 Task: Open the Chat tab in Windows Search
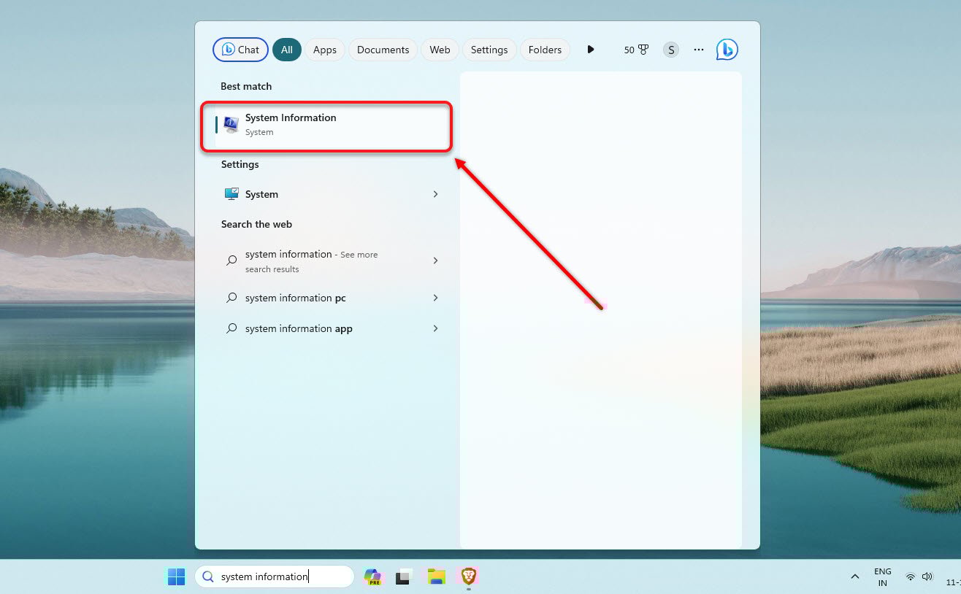pos(240,49)
